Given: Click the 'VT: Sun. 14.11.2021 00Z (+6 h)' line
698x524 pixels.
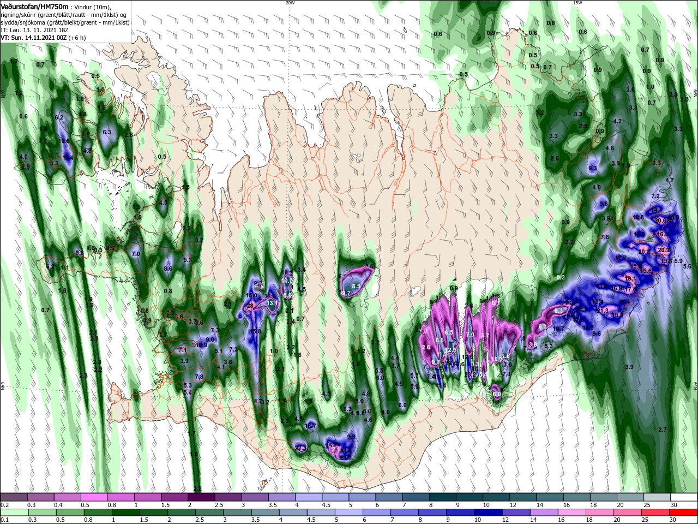Looking at the screenshot, I should click(42, 38).
